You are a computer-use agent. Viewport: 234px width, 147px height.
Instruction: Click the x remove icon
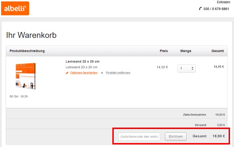[x=102, y=73]
